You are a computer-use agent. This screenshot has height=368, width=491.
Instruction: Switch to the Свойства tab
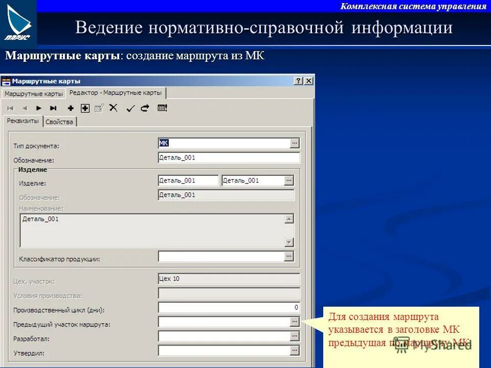click(59, 122)
